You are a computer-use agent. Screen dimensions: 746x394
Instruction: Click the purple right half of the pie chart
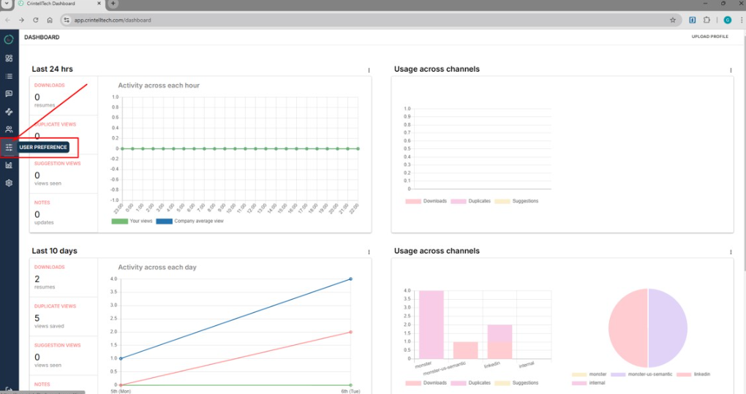click(x=668, y=328)
